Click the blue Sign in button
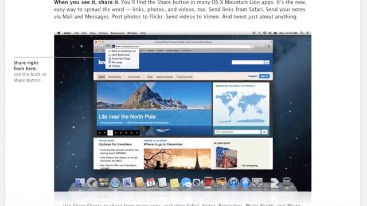Viewport: 367px width, 206px height. click(x=264, y=76)
